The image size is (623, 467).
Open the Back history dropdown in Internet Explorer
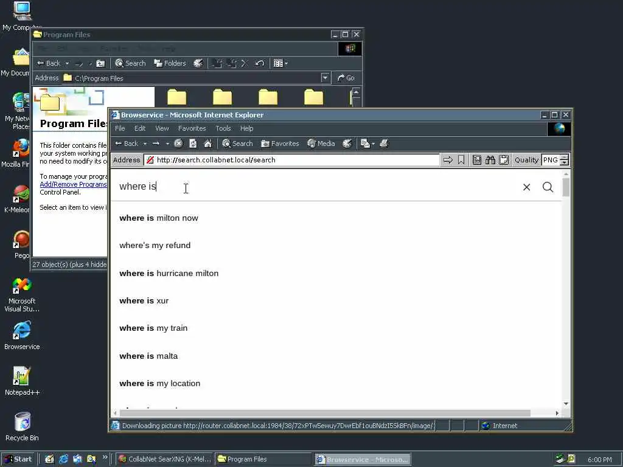pos(145,144)
